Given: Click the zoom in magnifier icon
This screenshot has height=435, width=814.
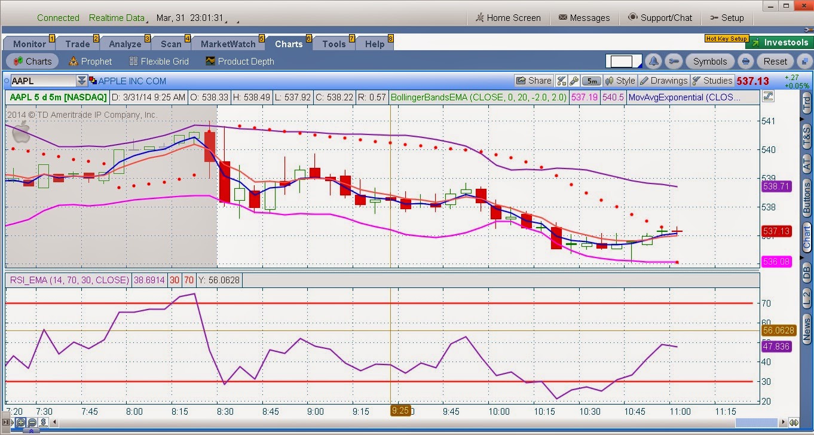Looking at the screenshot, I should click(22, 422).
